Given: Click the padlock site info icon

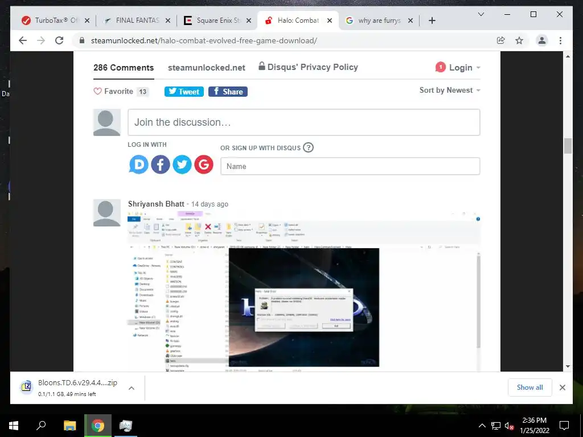Looking at the screenshot, I should tap(82, 40).
